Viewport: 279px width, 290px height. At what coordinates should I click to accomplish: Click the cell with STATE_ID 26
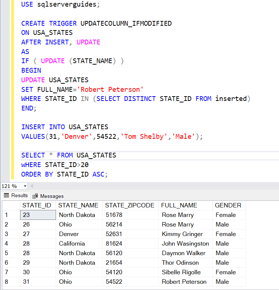click(38, 225)
